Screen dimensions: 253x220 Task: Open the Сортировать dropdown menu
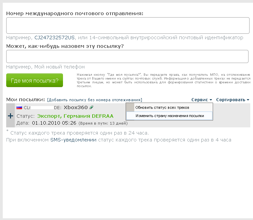coord(233,100)
